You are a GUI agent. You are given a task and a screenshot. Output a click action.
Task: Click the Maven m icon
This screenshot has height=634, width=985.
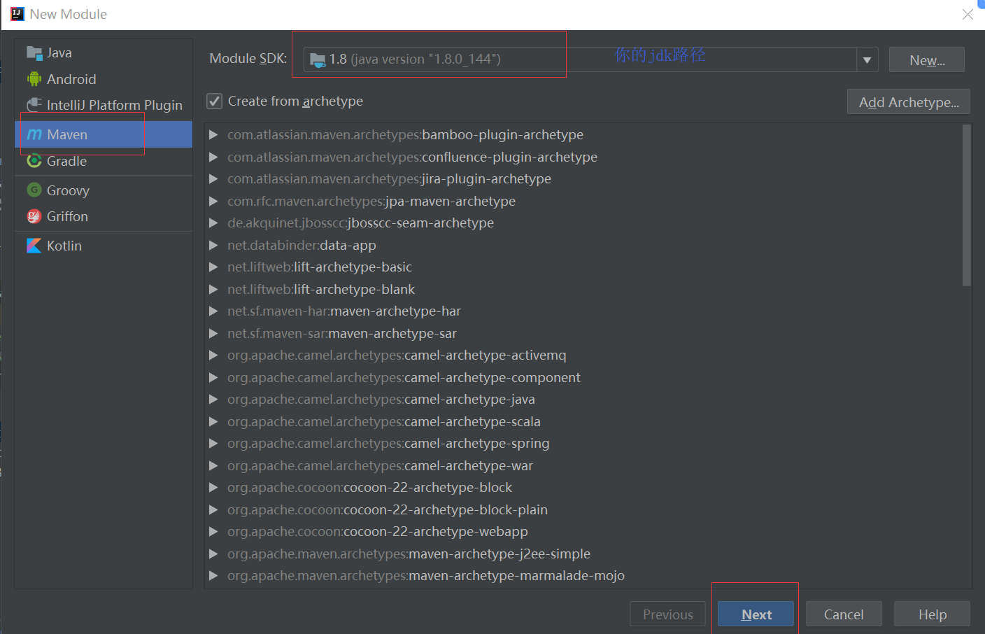34,134
